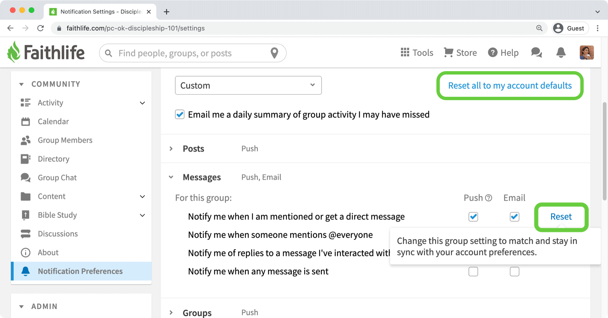Open a new browser tab

pos(167,12)
